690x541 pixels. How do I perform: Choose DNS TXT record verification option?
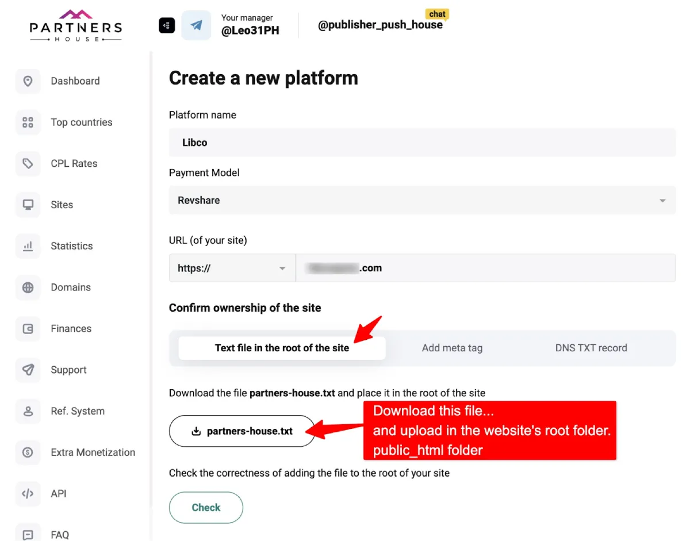tap(591, 348)
